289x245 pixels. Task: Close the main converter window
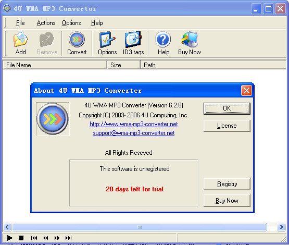click(x=280, y=9)
